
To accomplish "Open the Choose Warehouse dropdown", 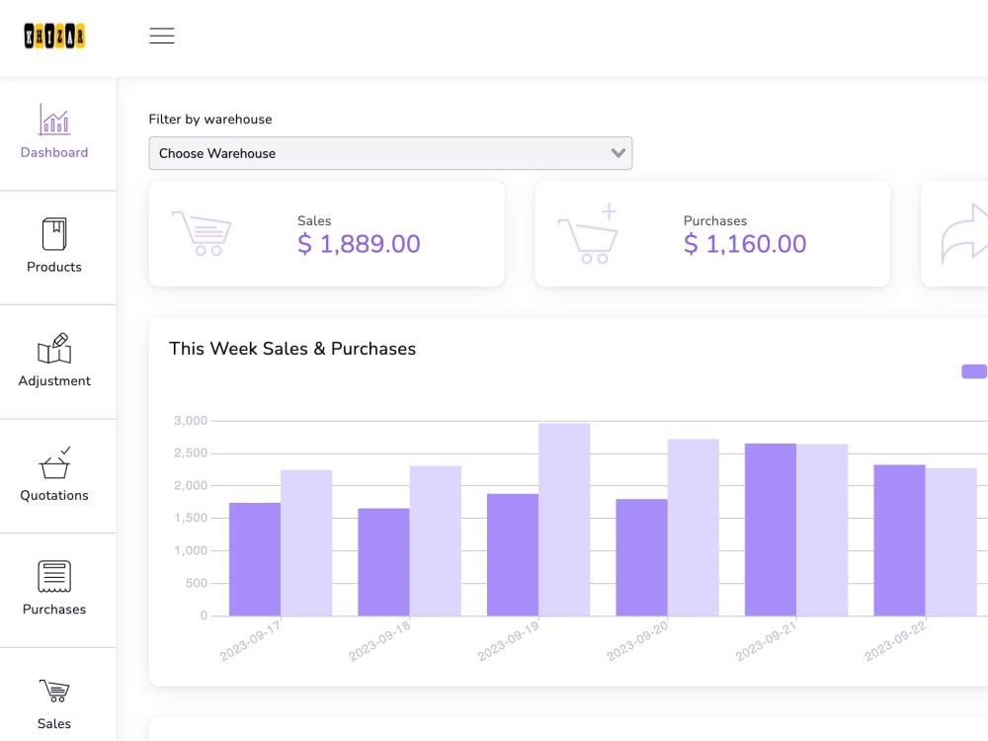I will pos(390,153).
